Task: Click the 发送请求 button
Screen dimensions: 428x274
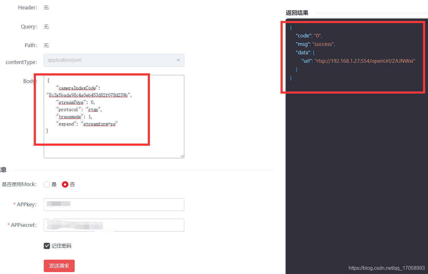Action: [x=59, y=266]
